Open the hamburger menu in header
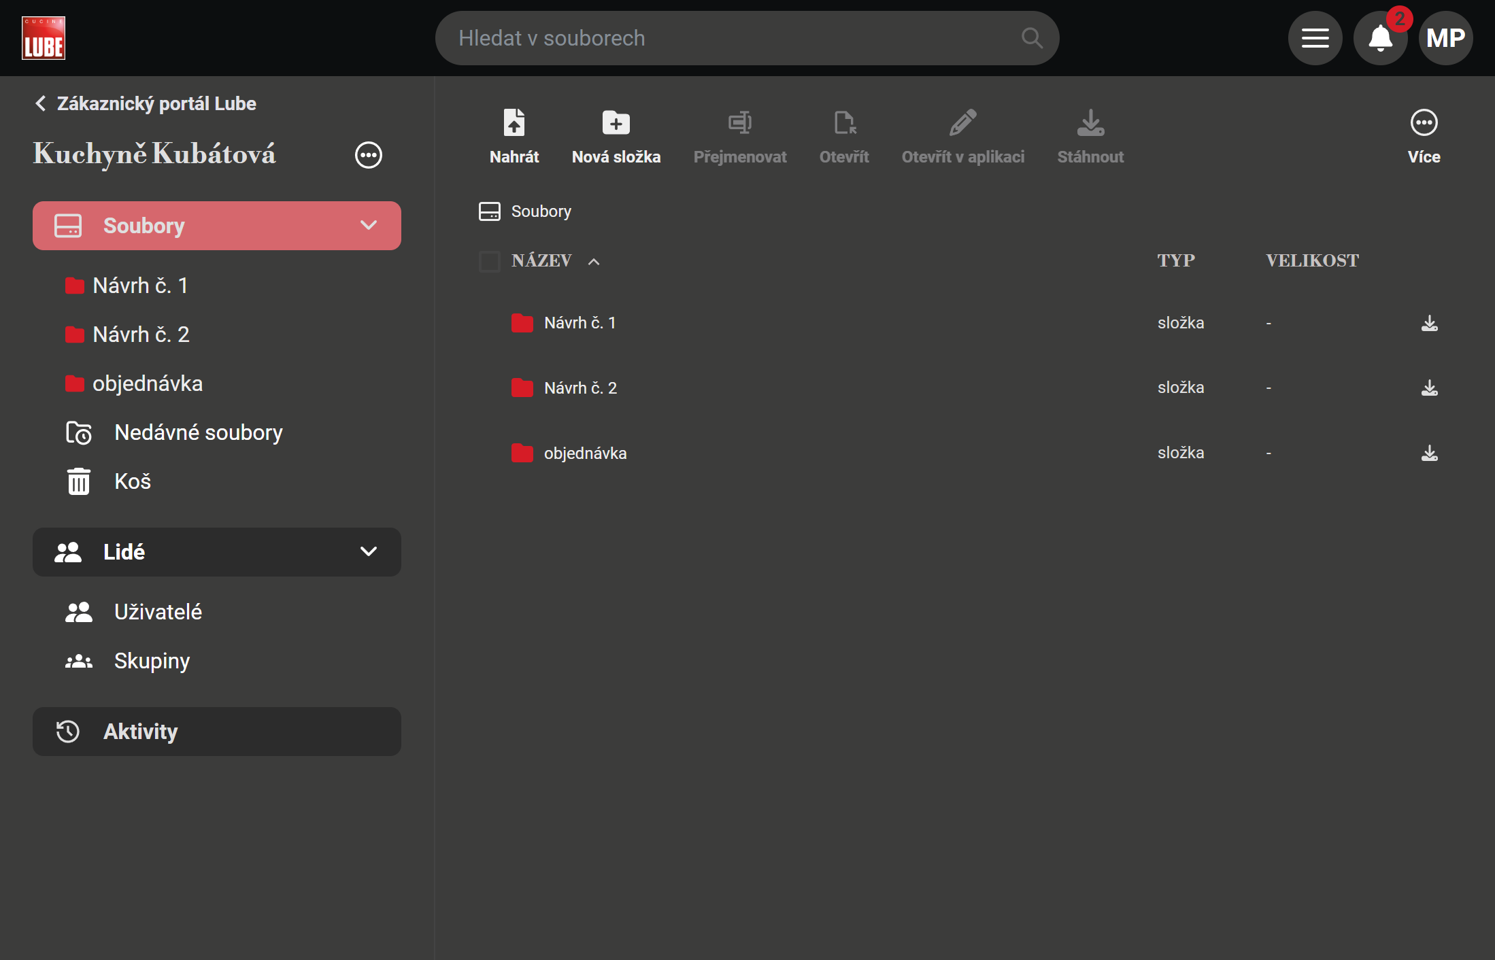Screen dimensions: 1495x960 [x=1315, y=38]
